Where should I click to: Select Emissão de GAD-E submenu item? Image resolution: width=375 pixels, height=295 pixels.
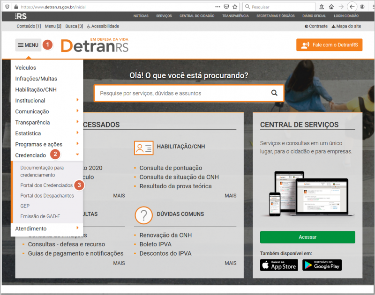click(40, 216)
